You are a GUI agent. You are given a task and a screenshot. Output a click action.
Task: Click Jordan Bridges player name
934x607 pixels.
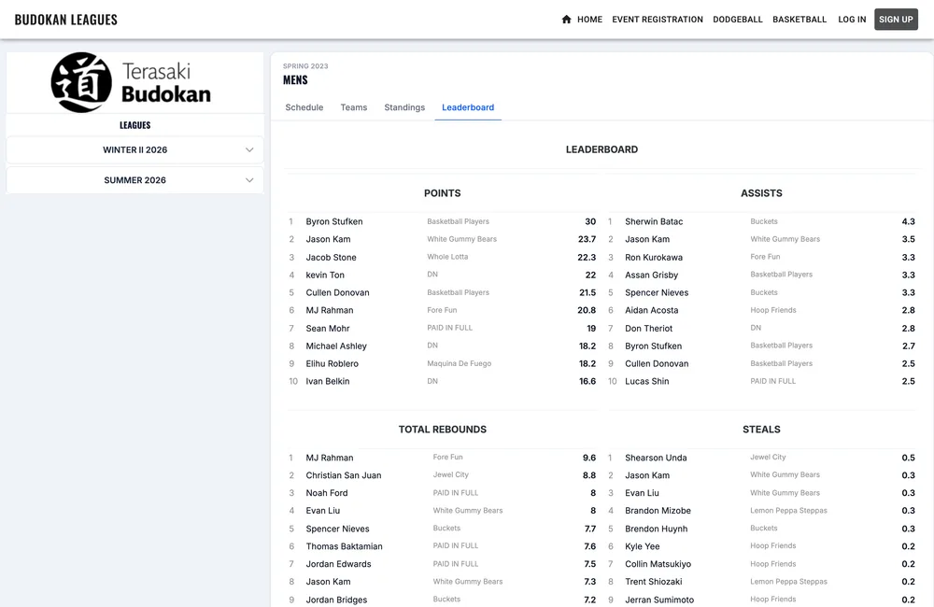(x=336, y=600)
